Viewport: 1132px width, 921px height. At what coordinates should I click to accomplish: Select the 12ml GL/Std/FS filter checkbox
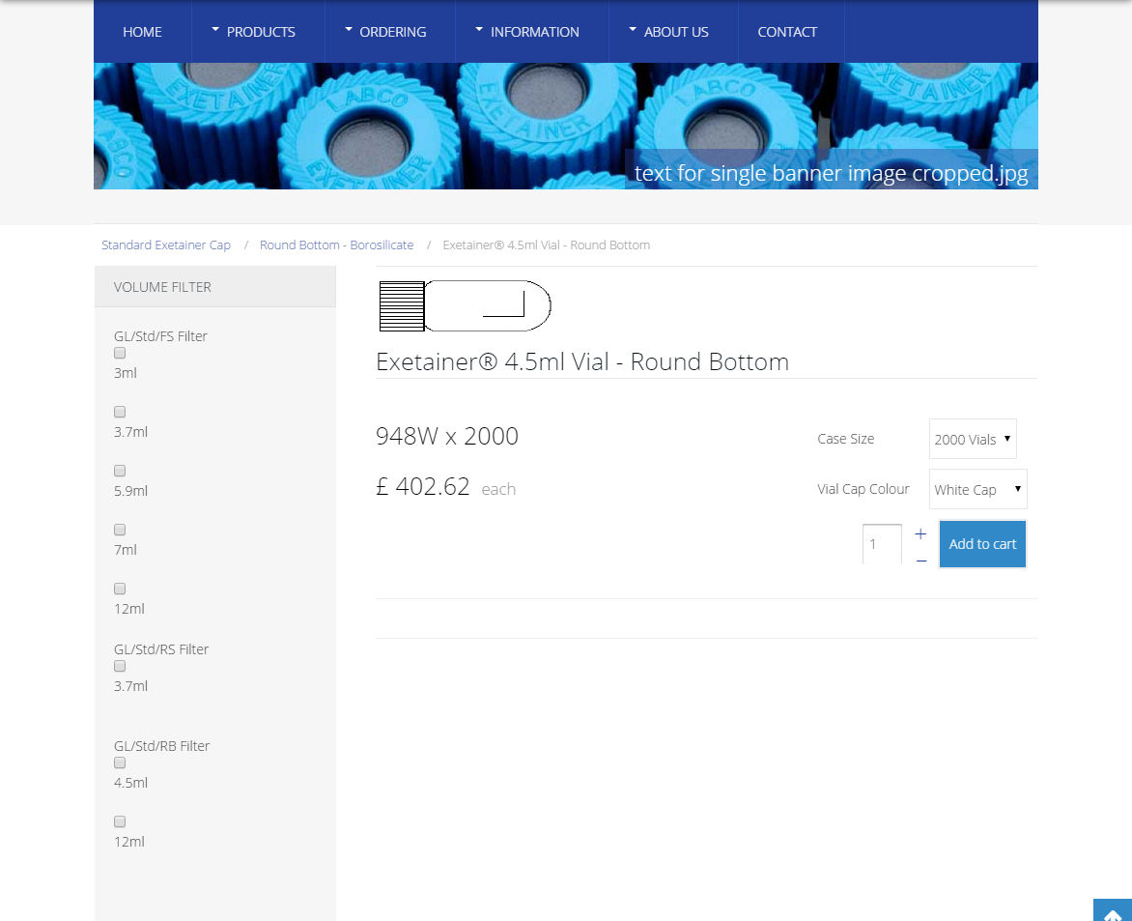click(120, 589)
